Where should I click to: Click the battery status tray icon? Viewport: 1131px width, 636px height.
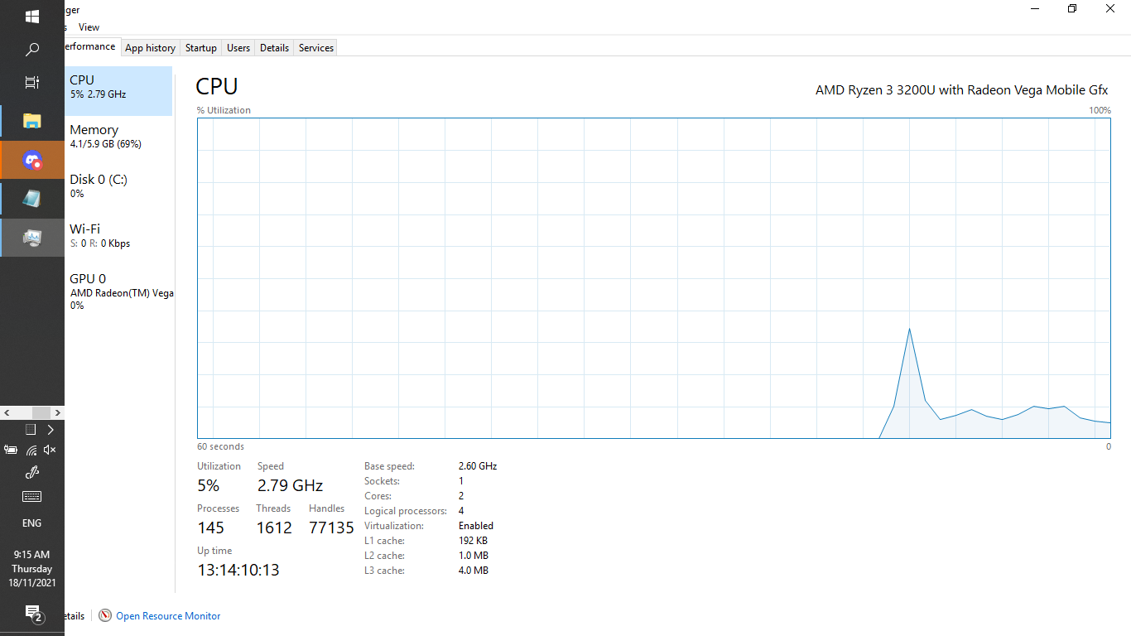[x=11, y=450]
